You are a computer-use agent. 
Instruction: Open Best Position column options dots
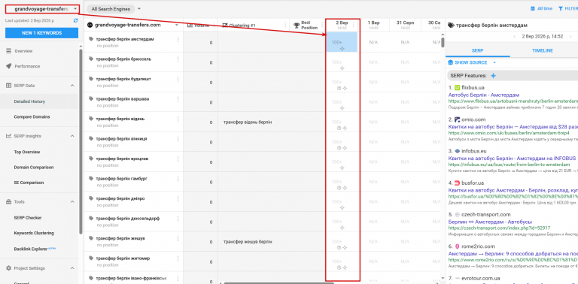click(x=321, y=25)
